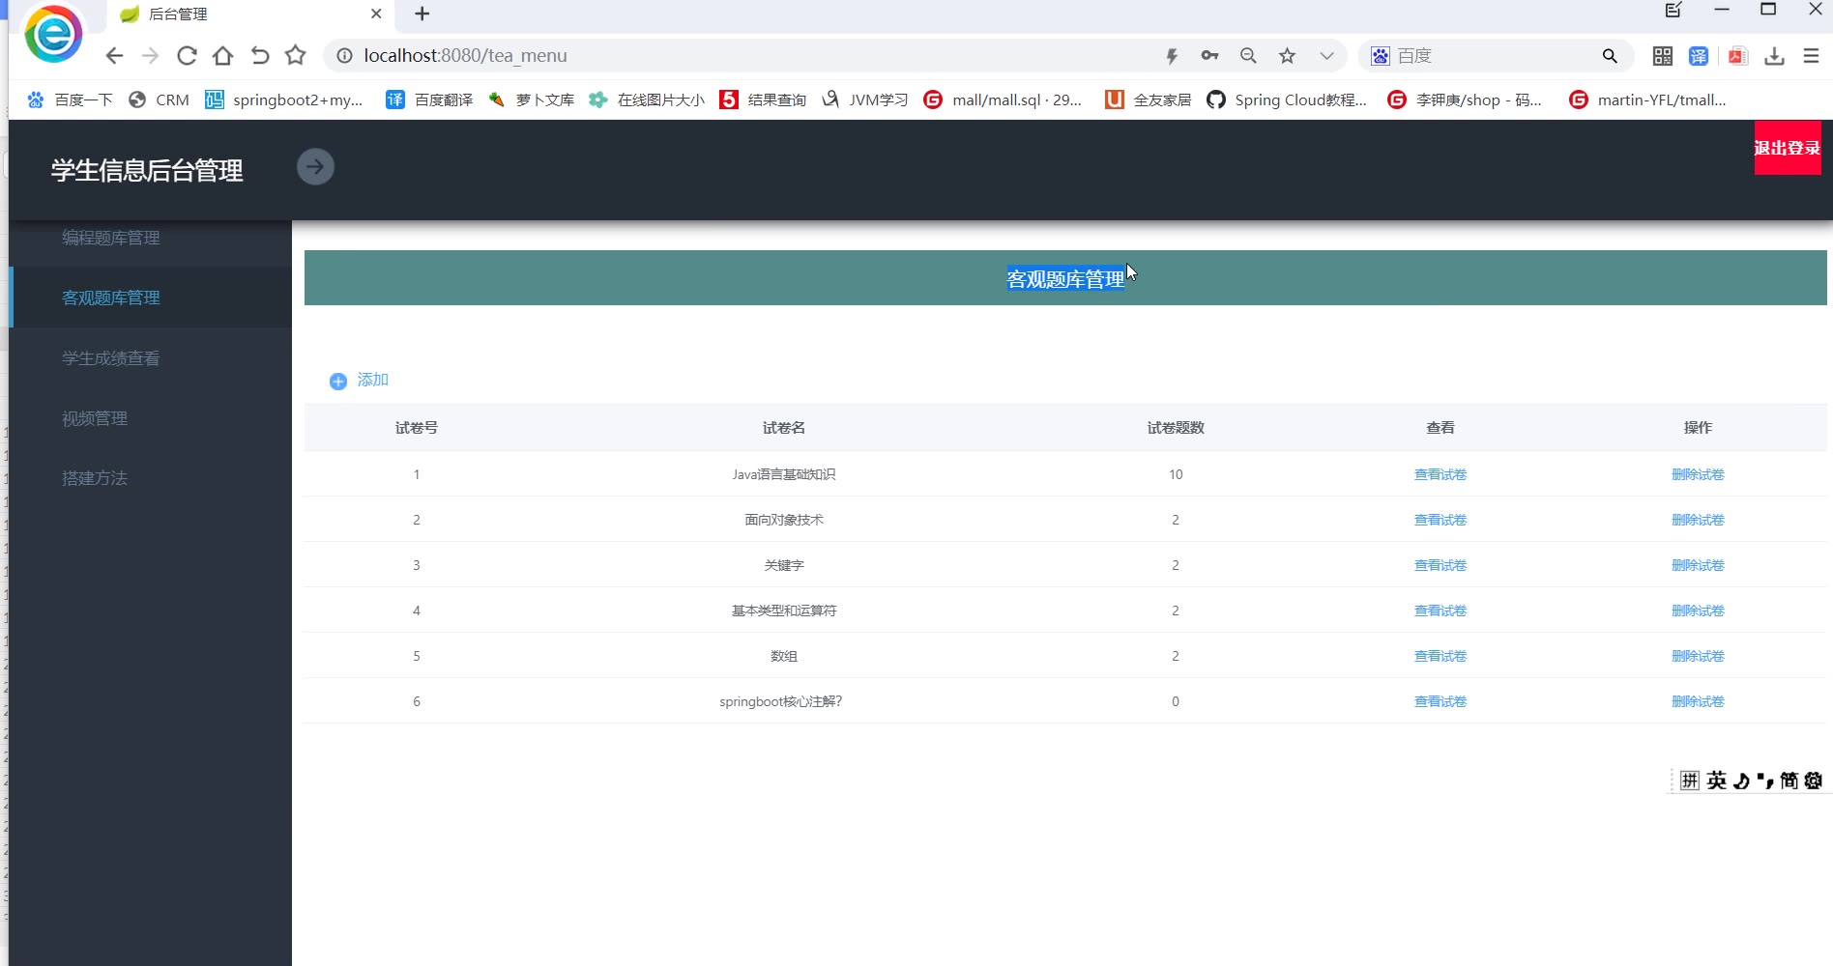
Task: Click the browser reload icon
Action: coord(187,56)
